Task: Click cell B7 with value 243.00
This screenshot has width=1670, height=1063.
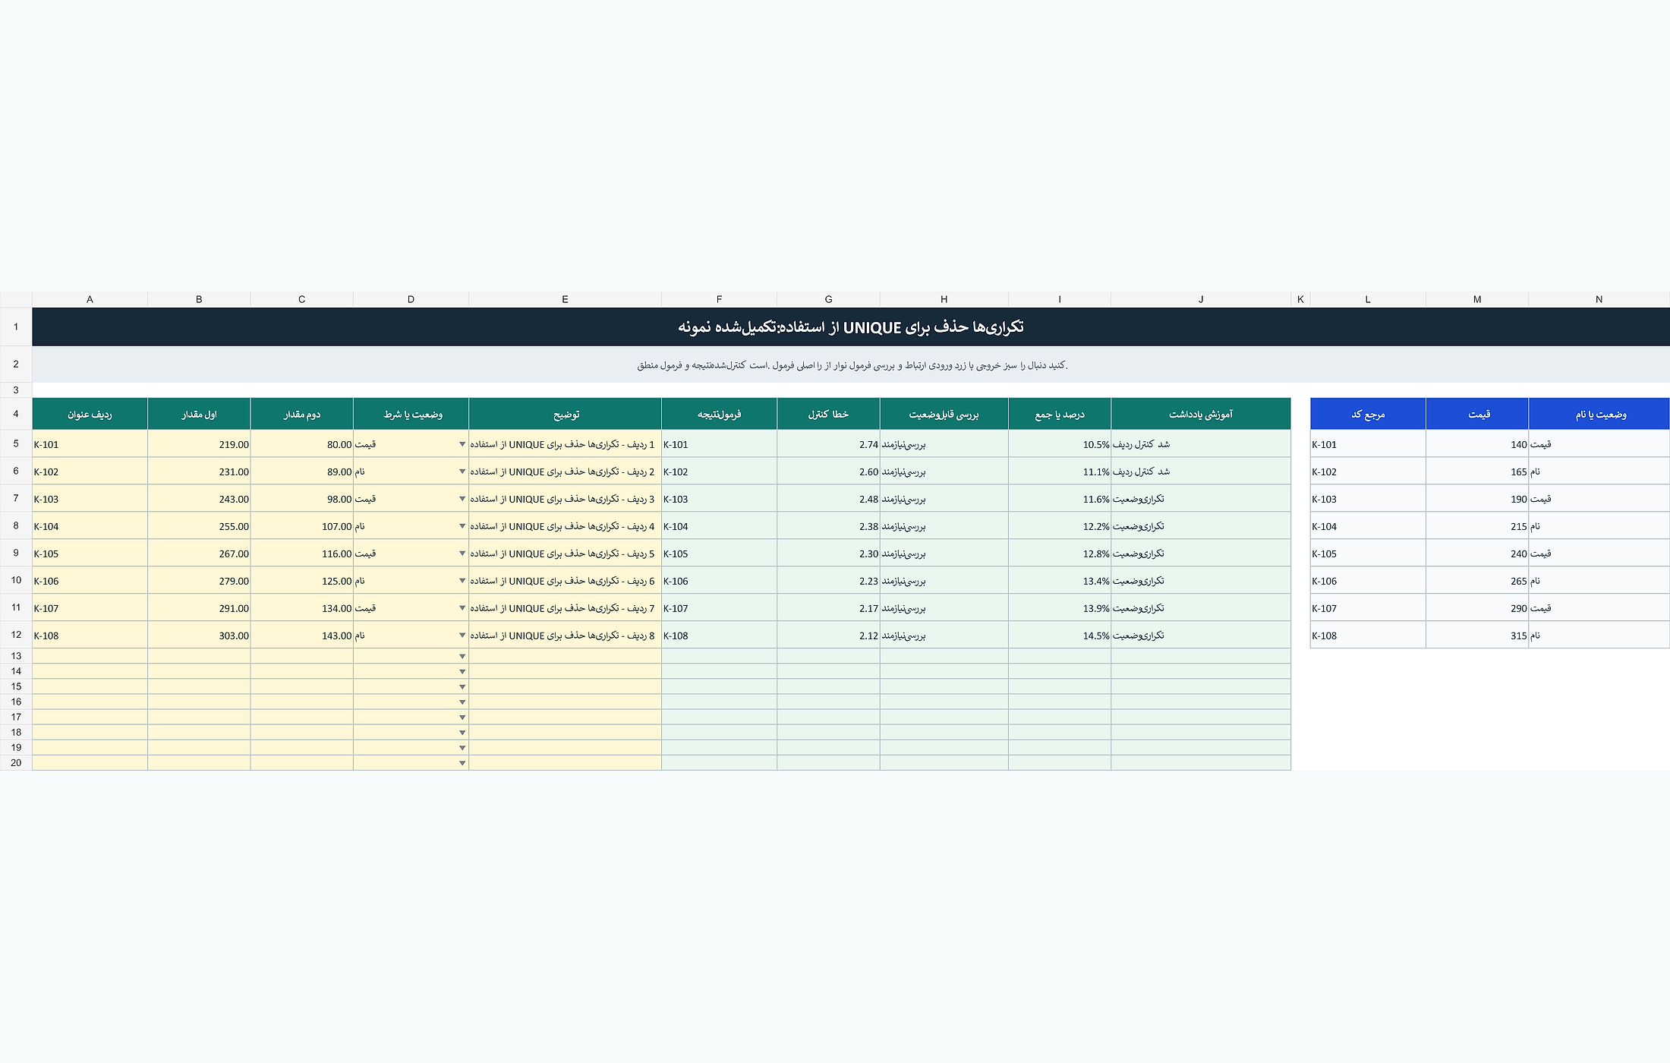Action: point(199,499)
